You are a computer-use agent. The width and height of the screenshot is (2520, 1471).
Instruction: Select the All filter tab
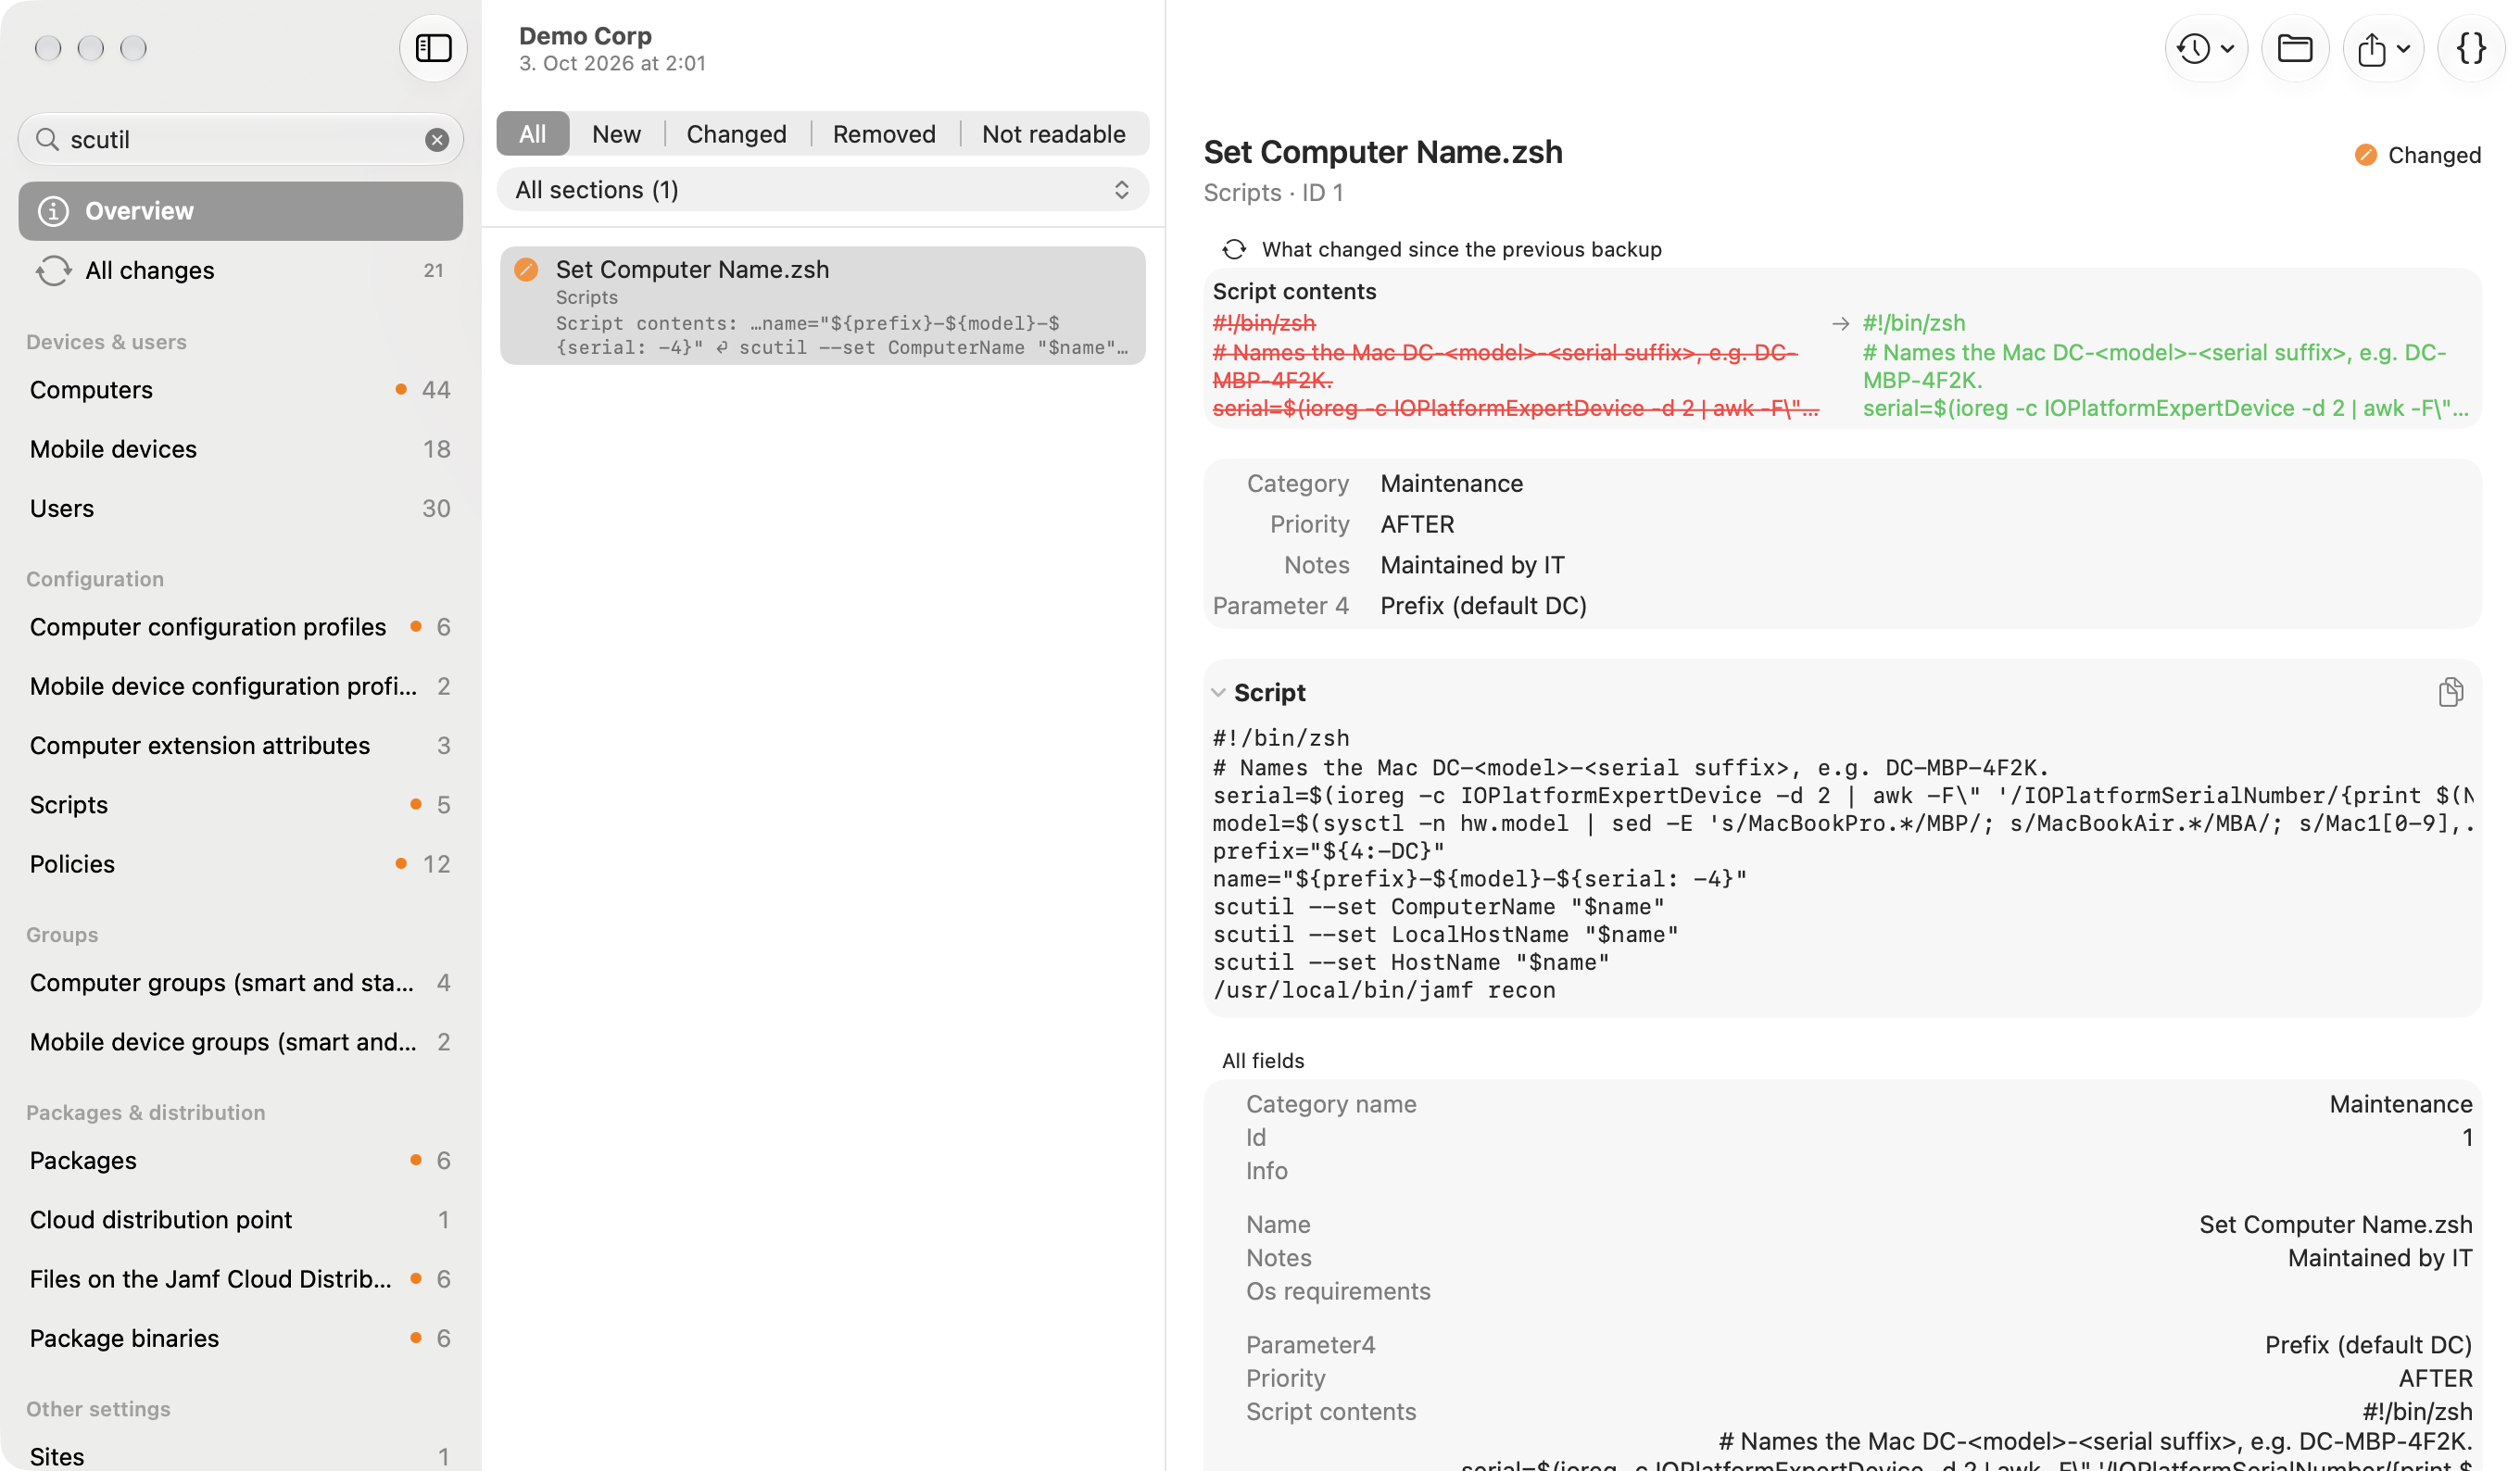(x=533, y=134)
